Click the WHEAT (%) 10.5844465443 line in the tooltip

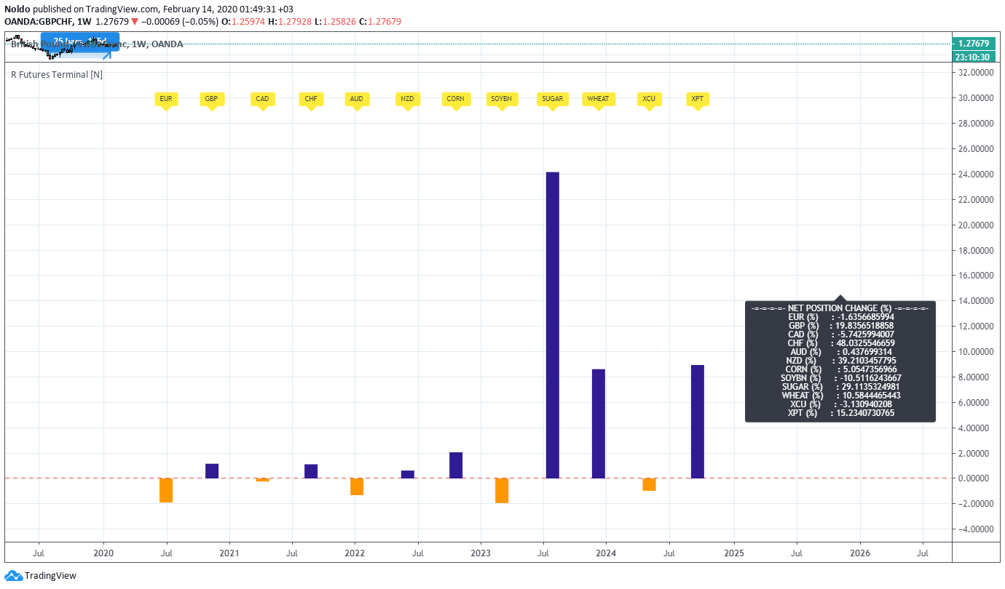click(x=840, y=396)
